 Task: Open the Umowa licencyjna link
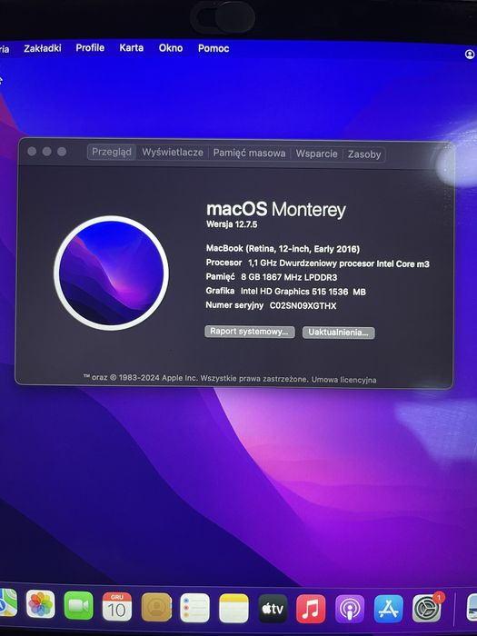(344, 380)
